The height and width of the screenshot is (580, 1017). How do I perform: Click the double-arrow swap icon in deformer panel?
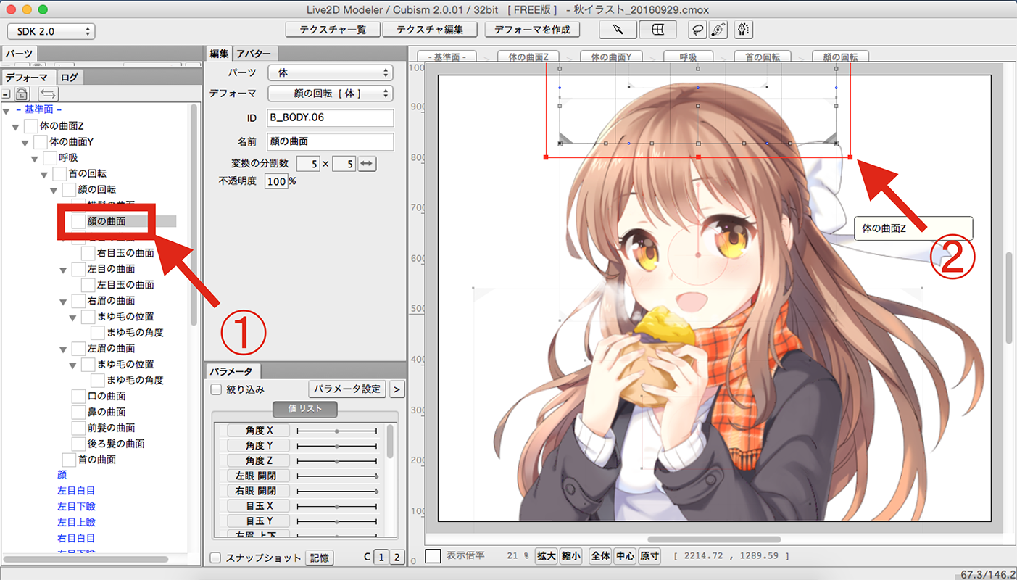click(49, 94)
